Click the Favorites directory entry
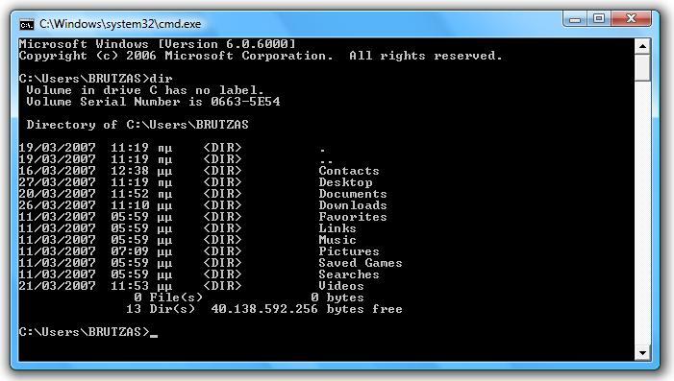This screenshot has width=674, height=381. (353, 217)
